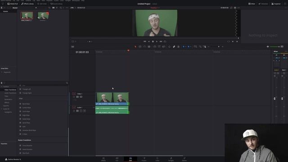288x162 pixels.
Task: Click the Full Extent Zoom icon
Action: (x=195, y=47)
